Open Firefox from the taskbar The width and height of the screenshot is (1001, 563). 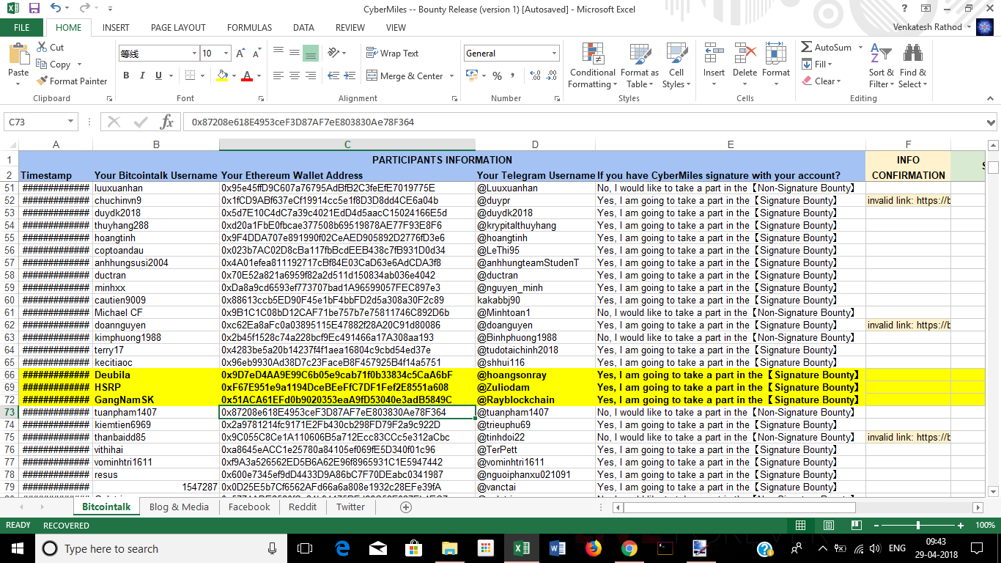tap(594, 548)
